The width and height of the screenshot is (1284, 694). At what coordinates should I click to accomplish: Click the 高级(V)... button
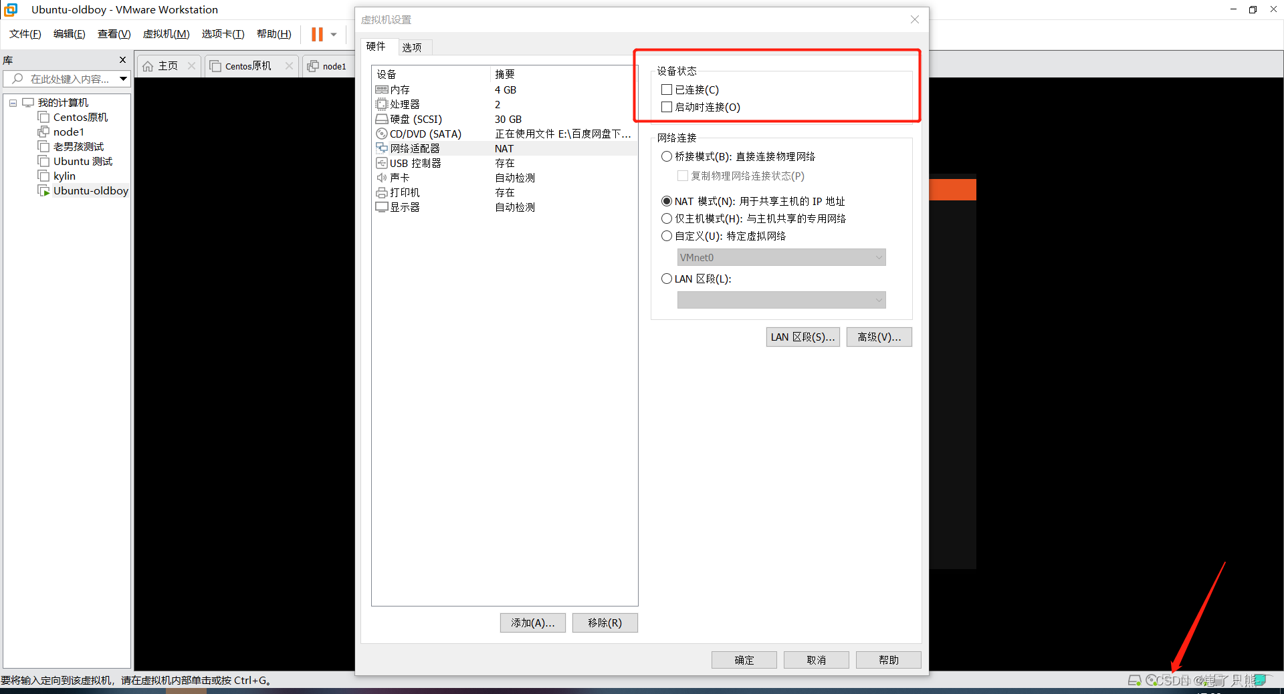click(879, 337)
